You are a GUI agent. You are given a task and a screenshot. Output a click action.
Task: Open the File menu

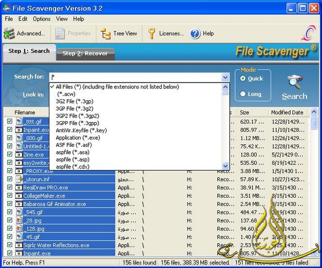[9, 19]
